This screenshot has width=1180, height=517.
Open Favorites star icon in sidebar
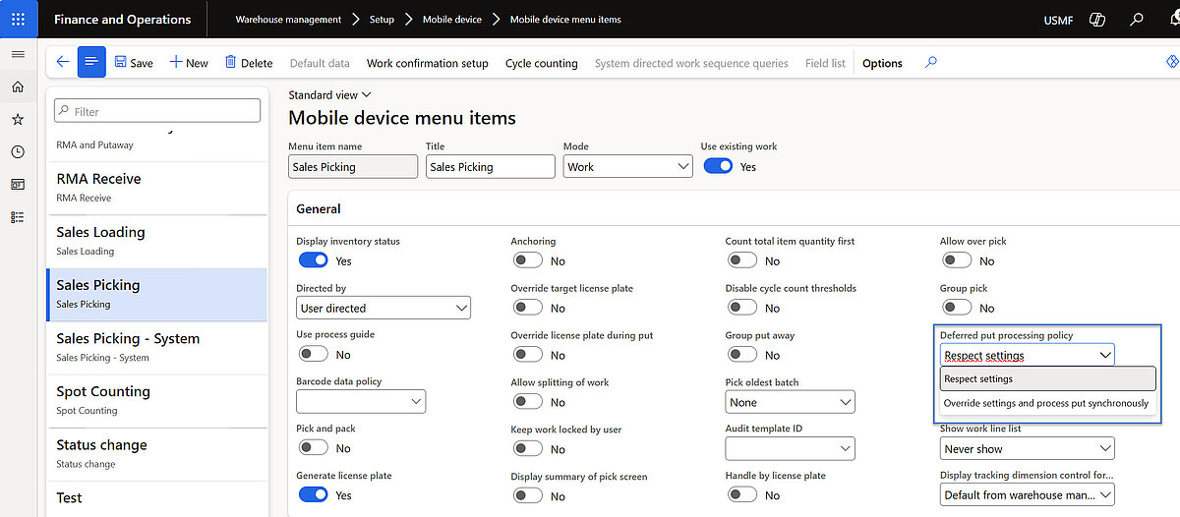[18, 119]
